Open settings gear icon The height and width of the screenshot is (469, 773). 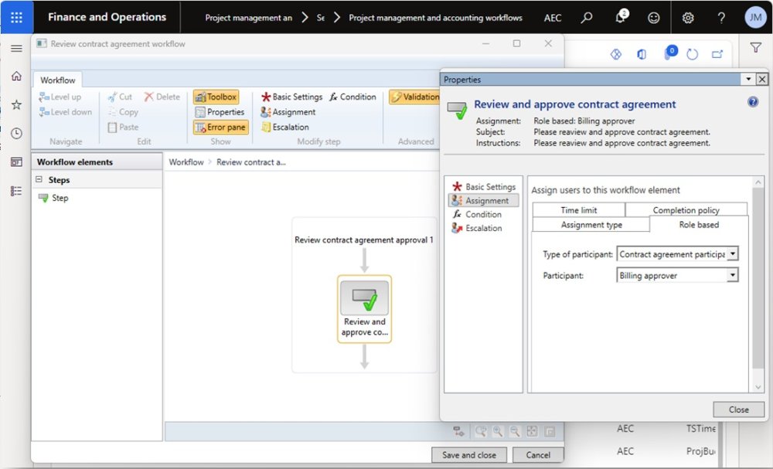click(x=688, y=18)
